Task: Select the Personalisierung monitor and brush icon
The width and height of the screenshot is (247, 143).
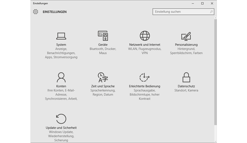Action: point(186,36)
